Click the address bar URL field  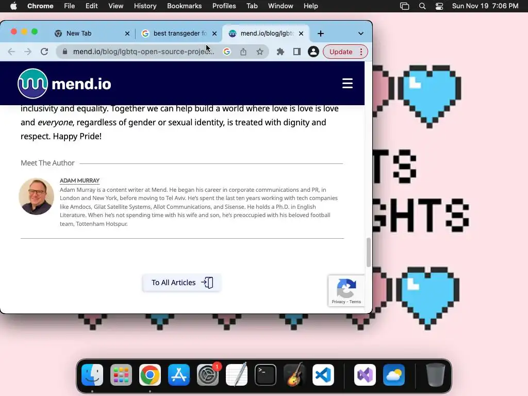click(143, 52)
